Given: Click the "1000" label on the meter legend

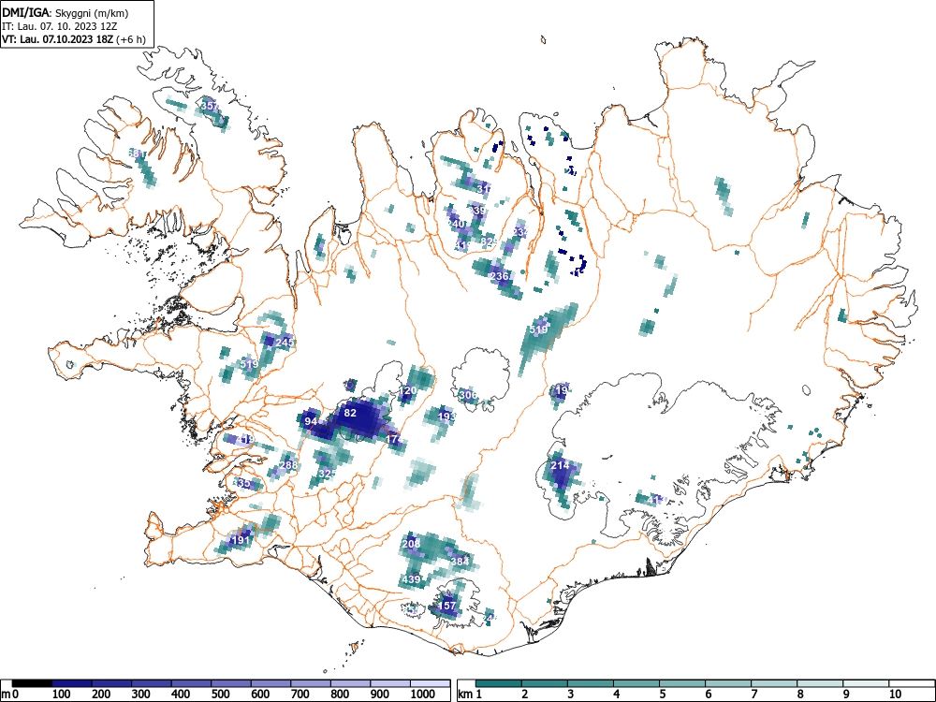Looking at the screenshot, I should pos(423,695).
